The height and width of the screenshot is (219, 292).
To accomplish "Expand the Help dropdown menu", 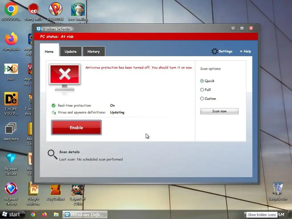I will coord(246,51).
